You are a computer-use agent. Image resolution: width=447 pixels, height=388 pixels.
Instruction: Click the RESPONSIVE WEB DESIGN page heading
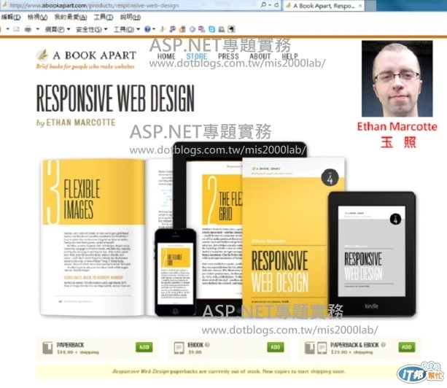[115, 98]
